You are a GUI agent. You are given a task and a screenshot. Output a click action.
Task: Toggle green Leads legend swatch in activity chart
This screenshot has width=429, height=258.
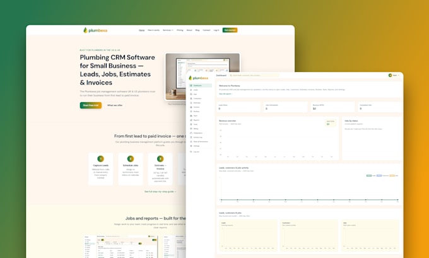[x=369, y=175]
